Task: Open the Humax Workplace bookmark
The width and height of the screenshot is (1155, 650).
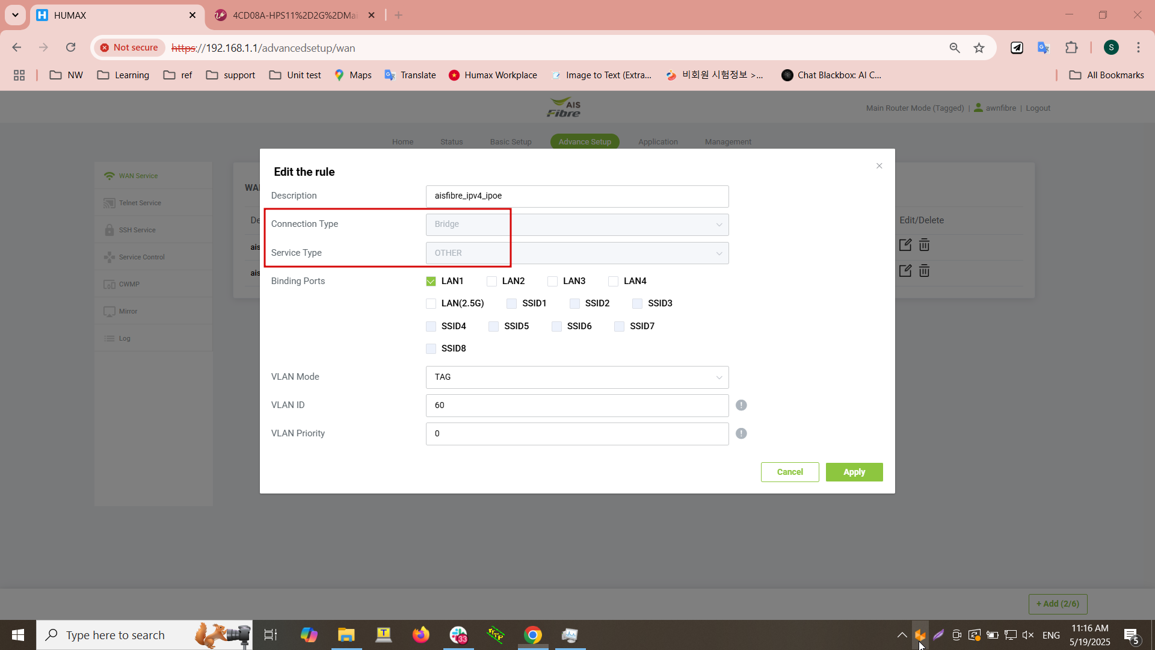Action: 493,75
